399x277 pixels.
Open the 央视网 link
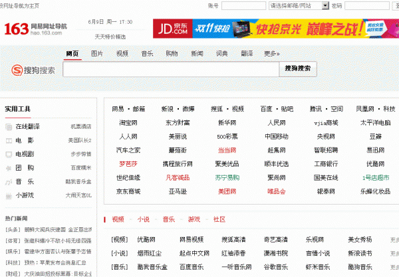coord(326,137)
